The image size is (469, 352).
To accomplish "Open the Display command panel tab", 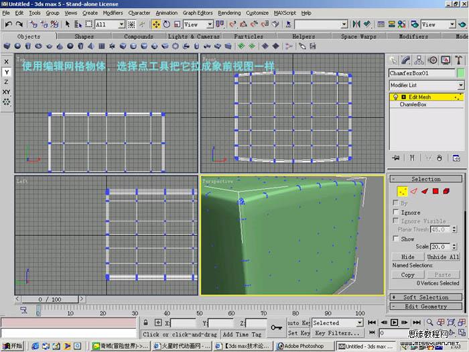I will click(446, 60).
